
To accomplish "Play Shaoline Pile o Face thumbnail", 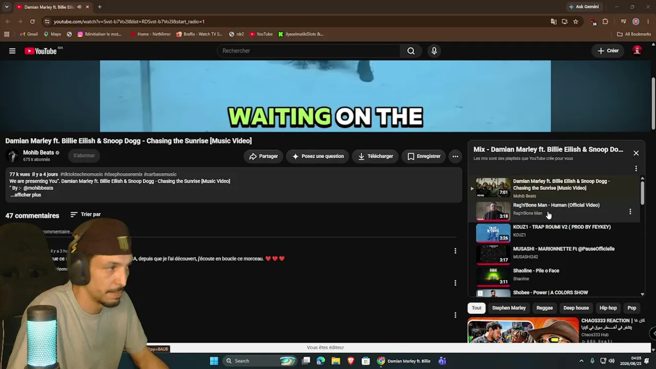I will tap(493, 276).
